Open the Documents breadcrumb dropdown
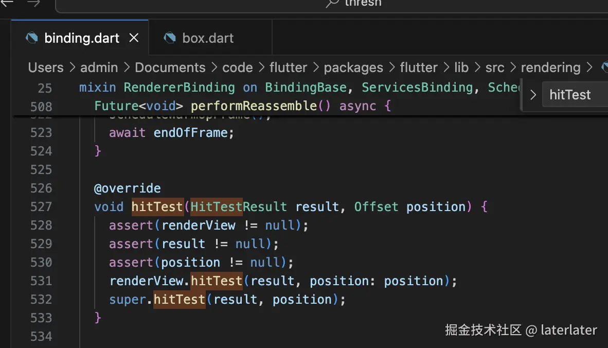This screenshot has width=608, height=348. click(x=170, y=67)
